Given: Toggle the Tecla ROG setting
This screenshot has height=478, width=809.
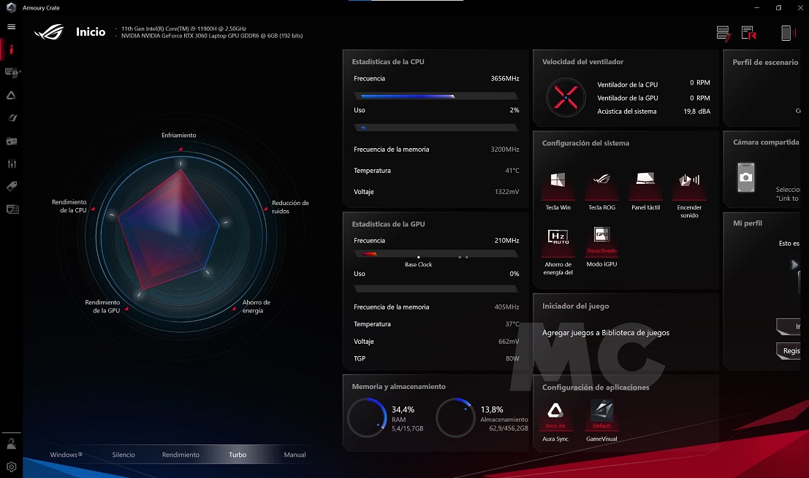Looking at the screenshot, I should click(x=601, y=185).
